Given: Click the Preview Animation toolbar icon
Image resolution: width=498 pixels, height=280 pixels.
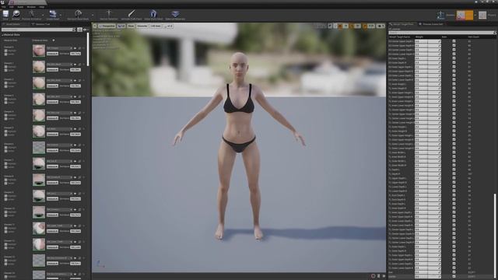Looking at the screenshot, I should [32, 13].
